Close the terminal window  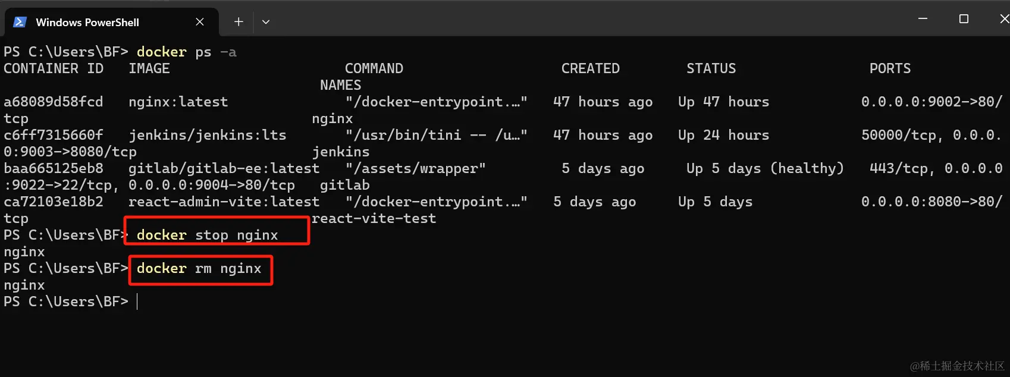(1004, 19)
